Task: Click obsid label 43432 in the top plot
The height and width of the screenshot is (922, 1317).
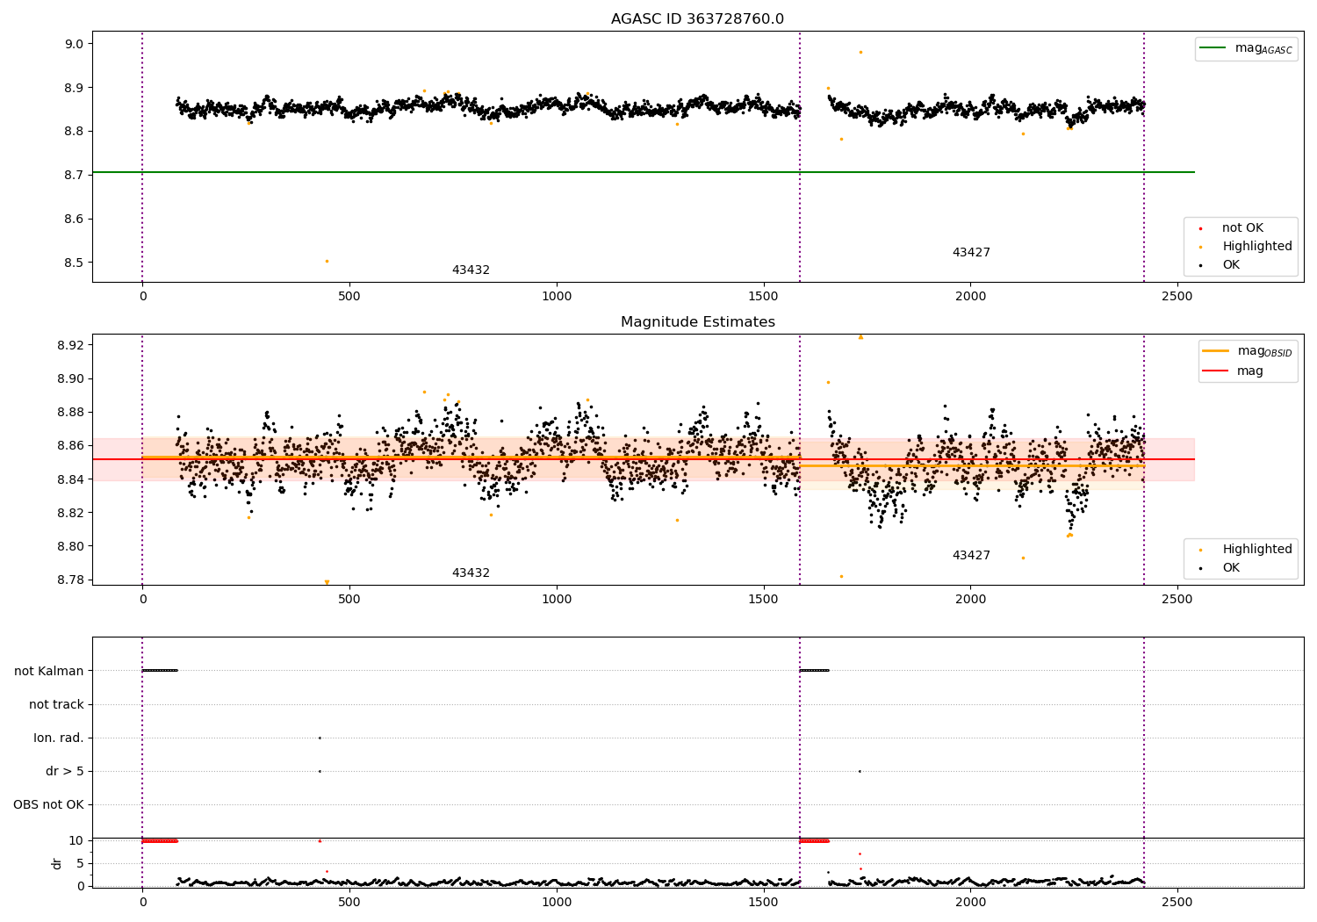Action: pyautogui.click(x=471, y=270)
